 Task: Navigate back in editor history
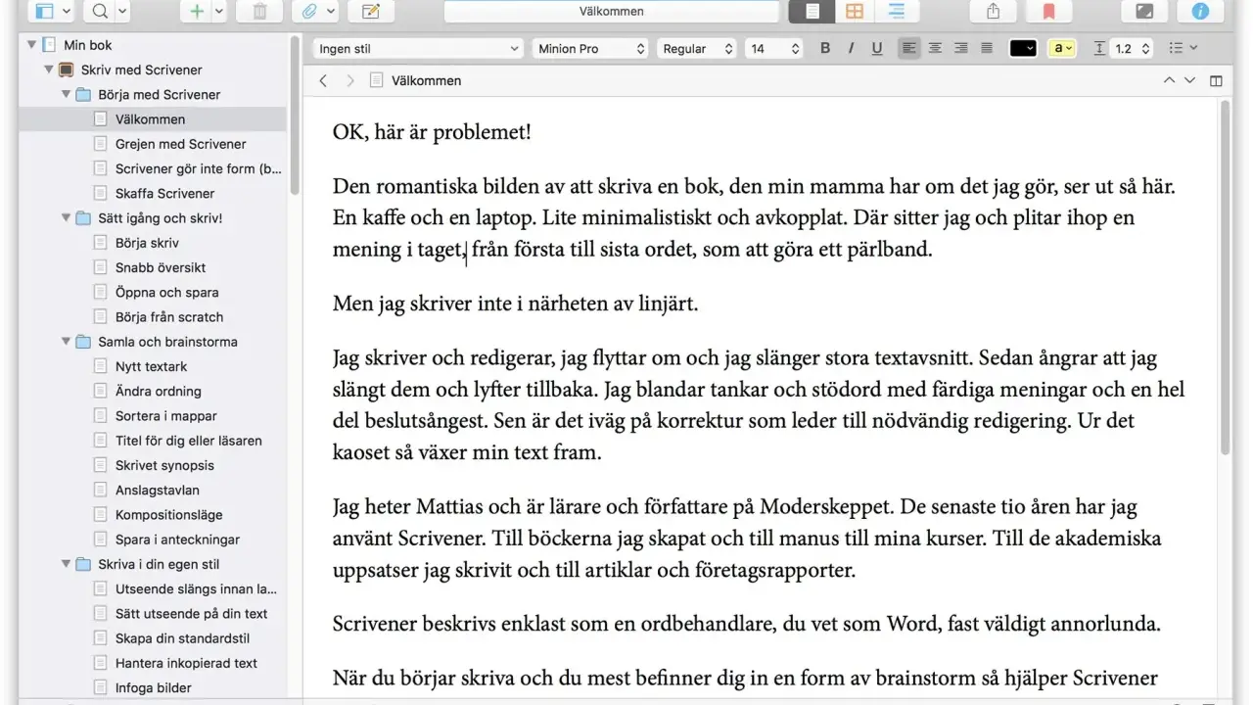pos(323,81)
